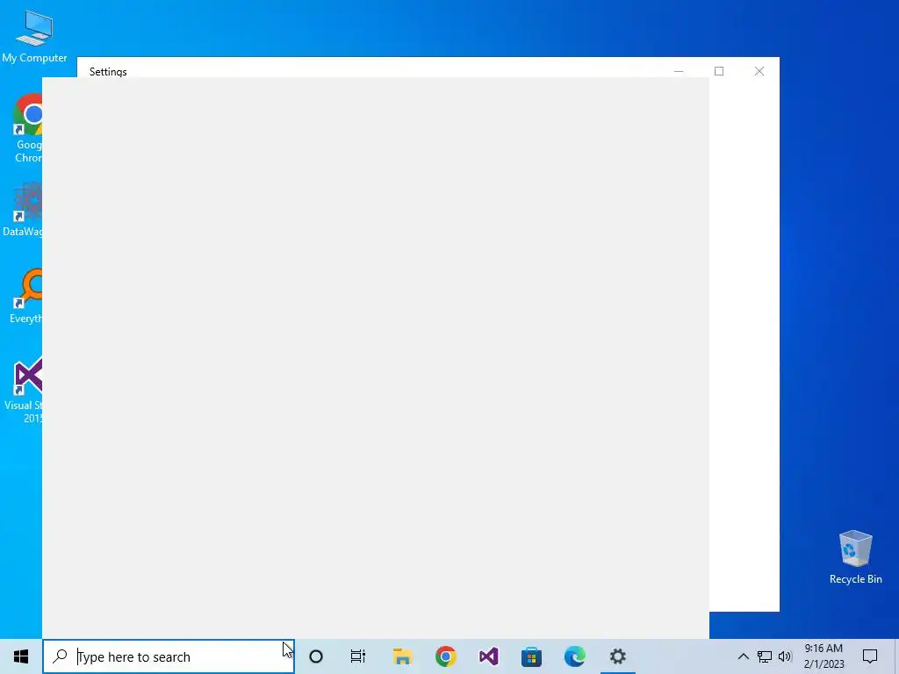This screenshot has height=674, width=899.
Task: Show hidden system tray icons
Action: [x=743, y=656]
